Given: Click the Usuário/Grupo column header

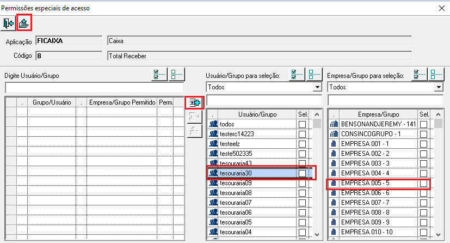Looking at the screenshot, I should tap(257, 114).
